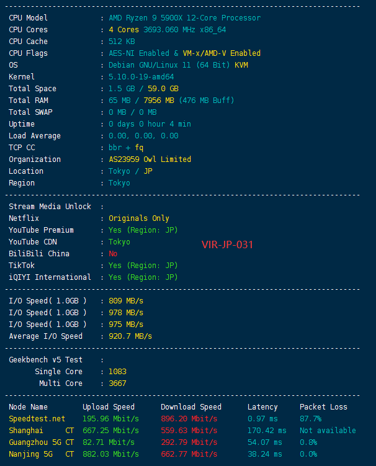The image size is (376, 466).
Task: Click Nanjing 5G download speed 662.77 Mbit/s
Action: click(x=189, y=454)
